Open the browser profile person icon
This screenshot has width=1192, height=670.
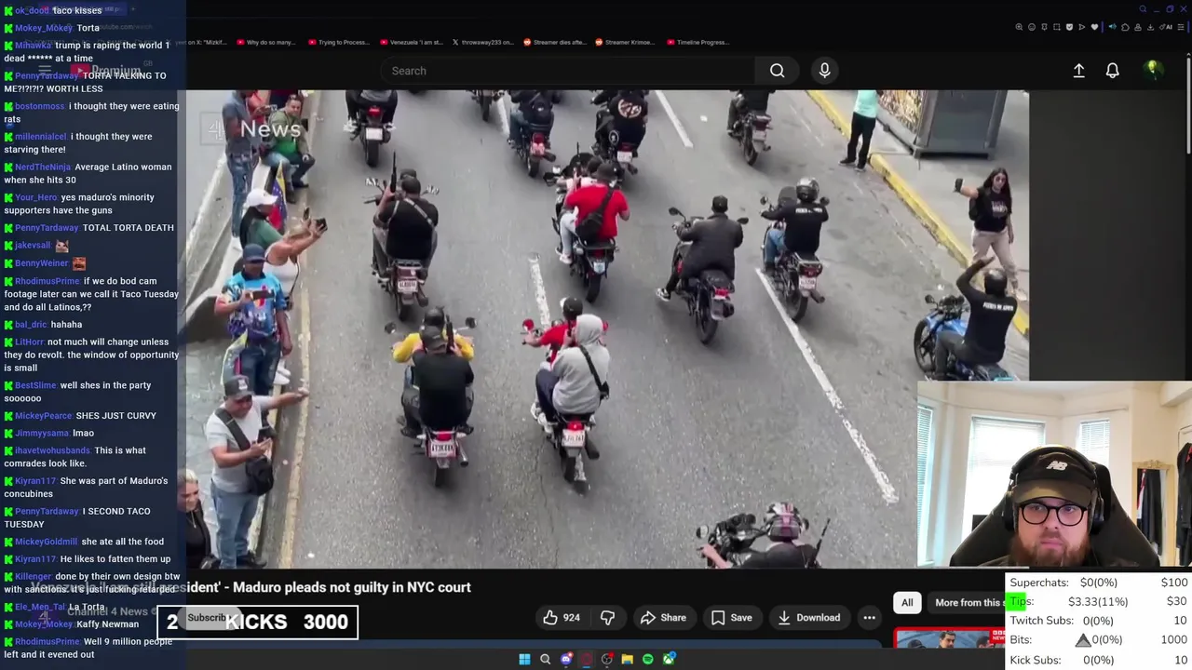click(x=1138, y=27)
